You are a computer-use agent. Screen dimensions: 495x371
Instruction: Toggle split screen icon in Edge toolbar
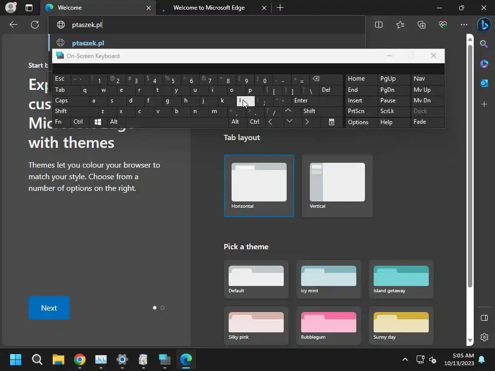[379, 25]
